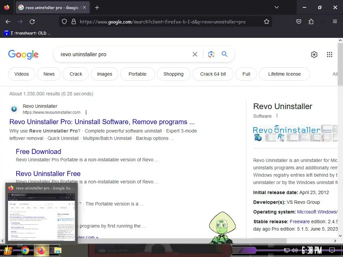Open Google quick settings gear
The image size is (343, 257).
tap(314, 55)
